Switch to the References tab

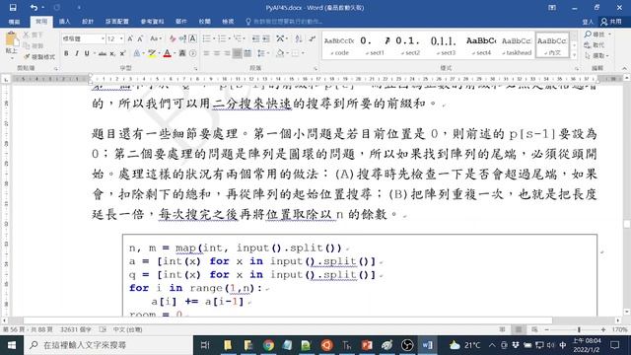click(x=152, y=22)
